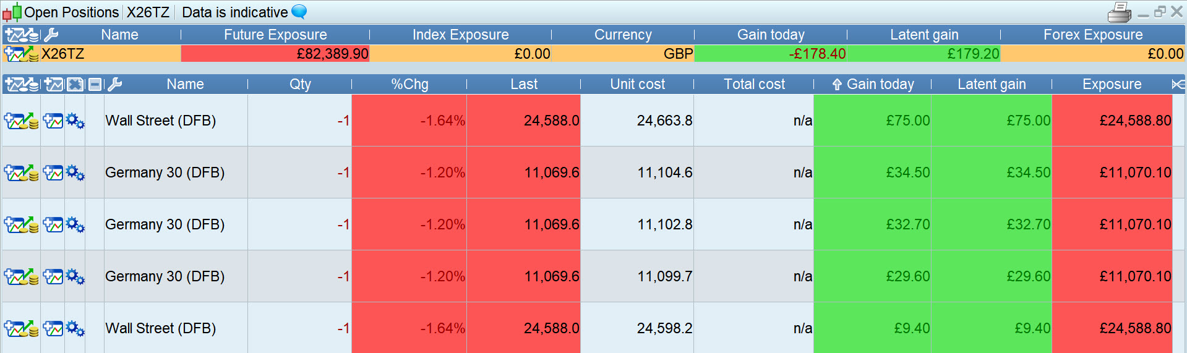Click the £82,389.90 future exposure cell
Viewport: 1187px width, 353px height.
pos(332,54)
